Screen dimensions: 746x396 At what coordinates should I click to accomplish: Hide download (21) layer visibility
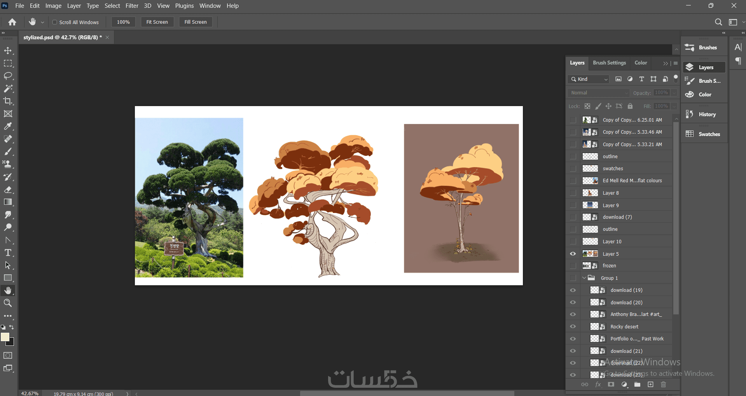[573, 351]
